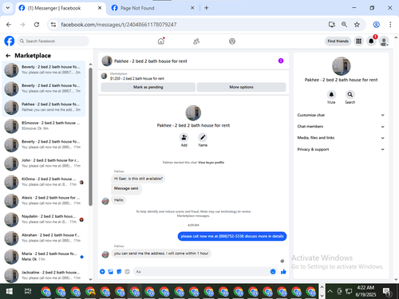Open the emoji picker in message box
The image size is (399, 299).
[x=273, y=272]
